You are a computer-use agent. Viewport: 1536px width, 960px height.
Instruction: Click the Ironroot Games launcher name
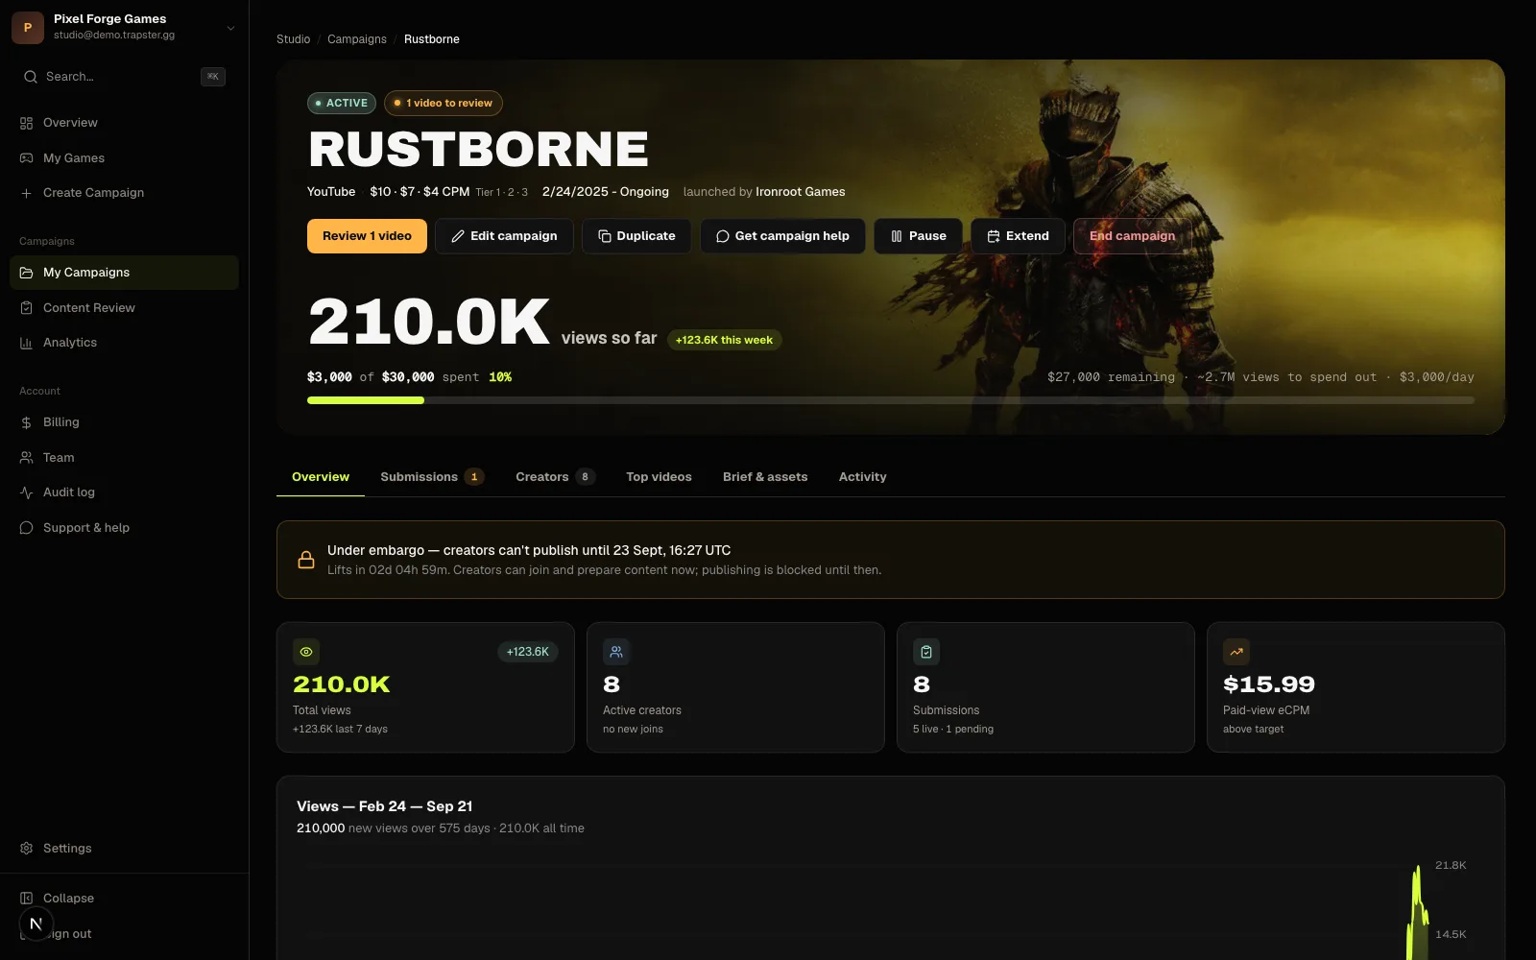(801, 192)
